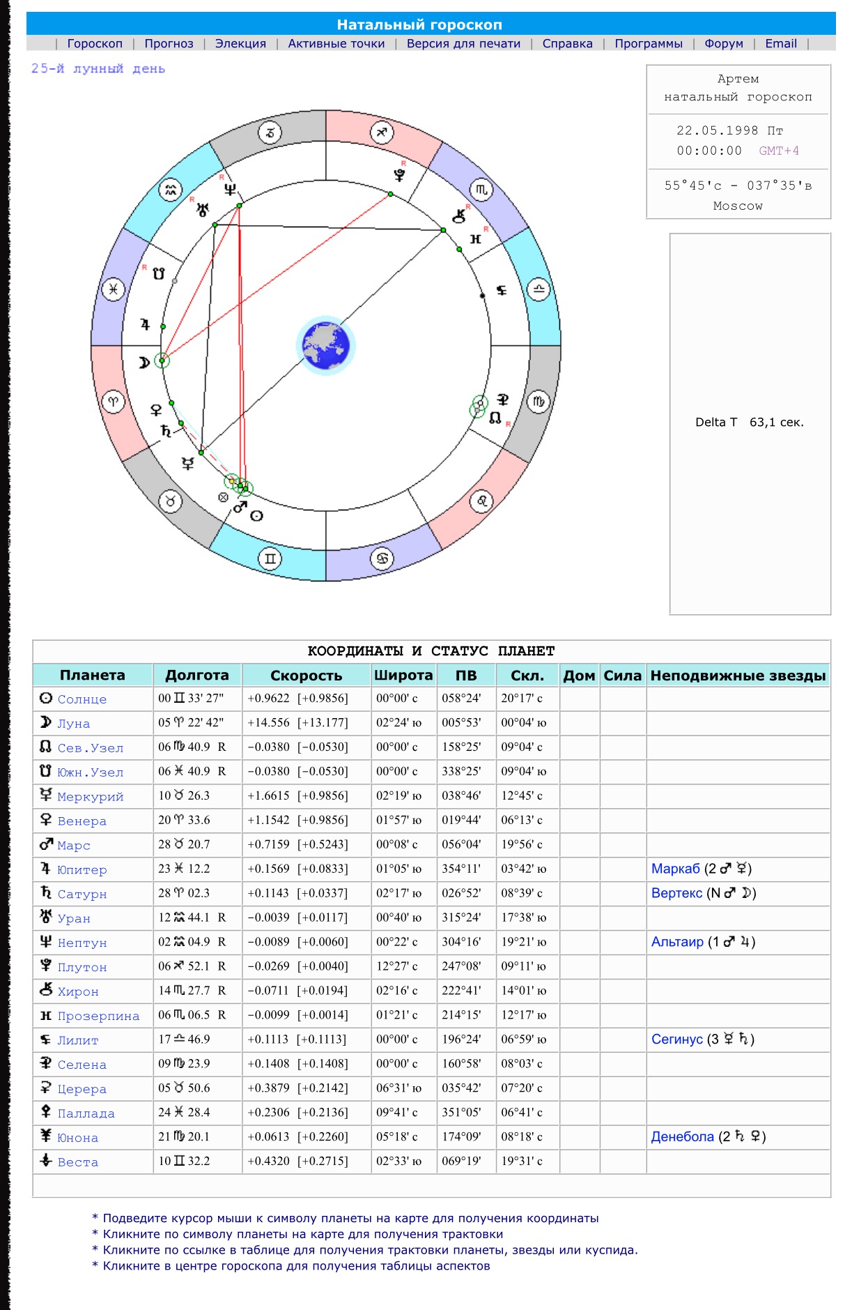Click the Jupiter symbol on the chart
The width and height of the screenshot is (852, 1310).
145,324
